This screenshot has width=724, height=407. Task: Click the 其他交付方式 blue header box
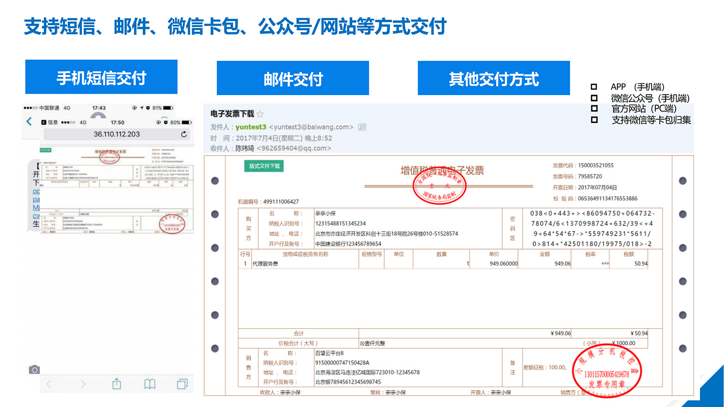(494, 78)
